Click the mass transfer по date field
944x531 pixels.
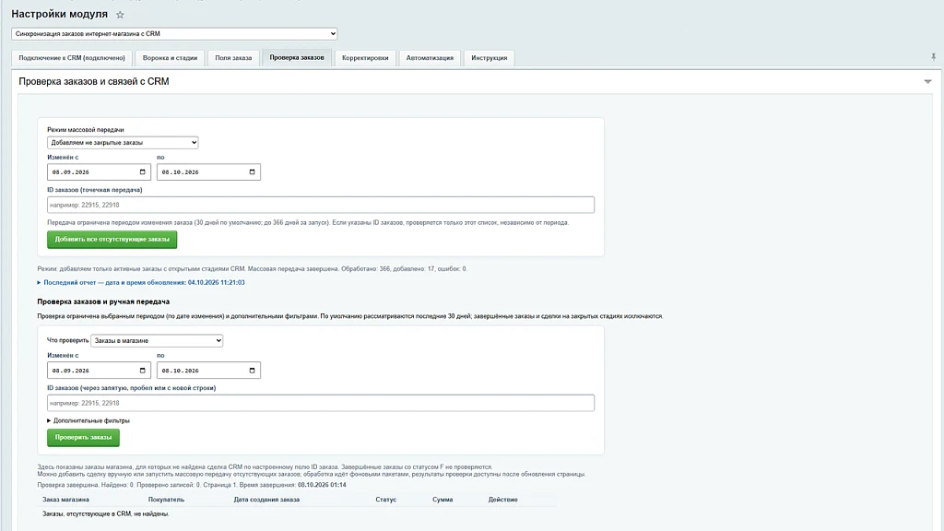(x=208, y=172)
